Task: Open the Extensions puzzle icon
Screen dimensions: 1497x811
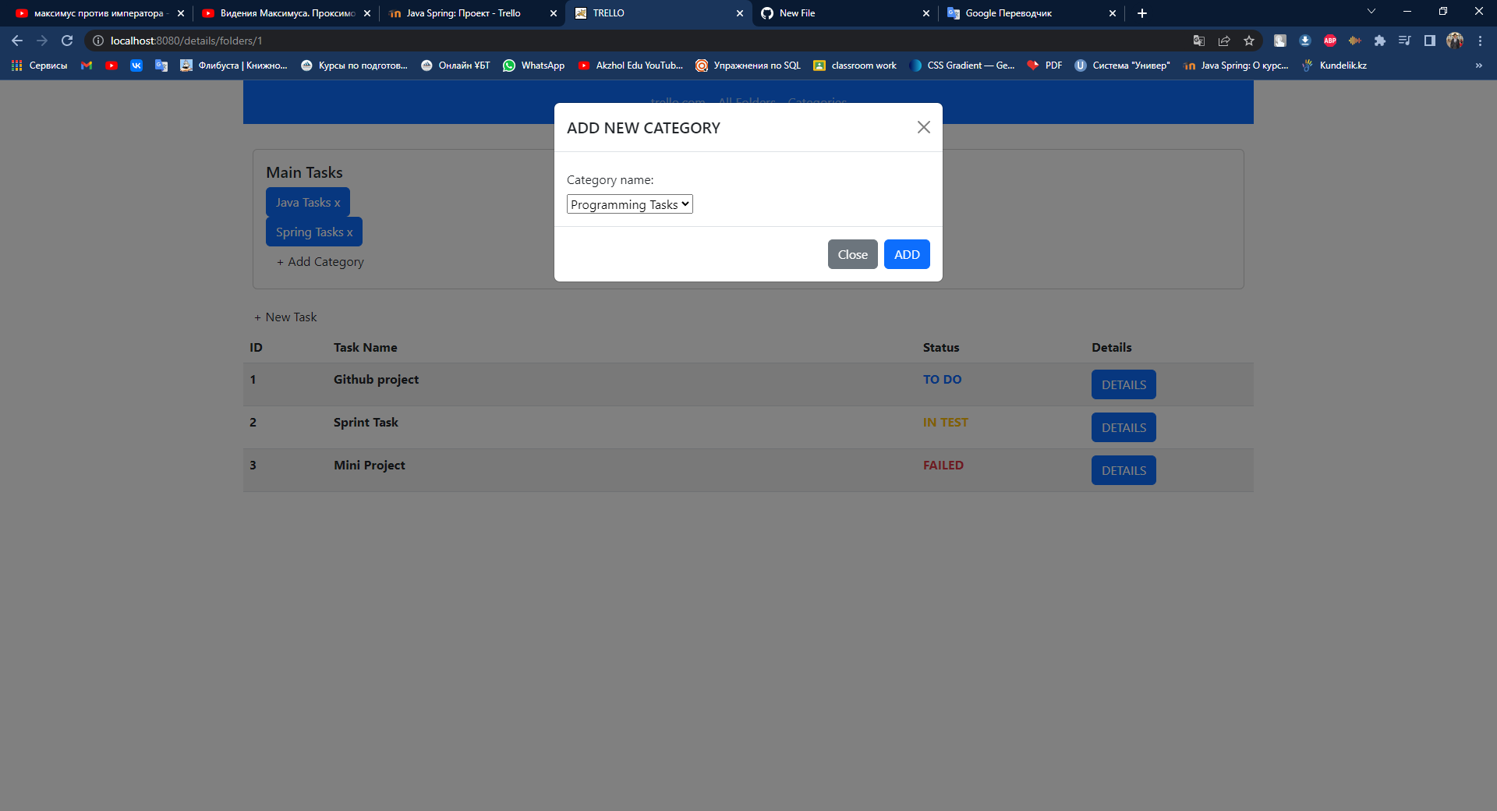Action: 1380,41
